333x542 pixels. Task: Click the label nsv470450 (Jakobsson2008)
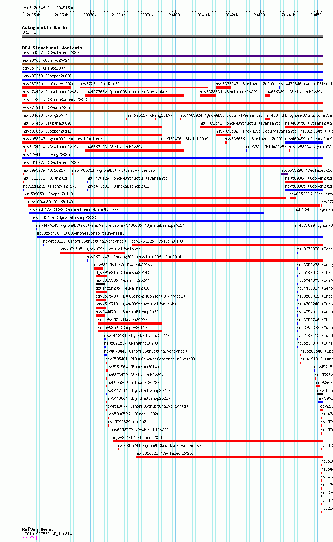point(51,92)
